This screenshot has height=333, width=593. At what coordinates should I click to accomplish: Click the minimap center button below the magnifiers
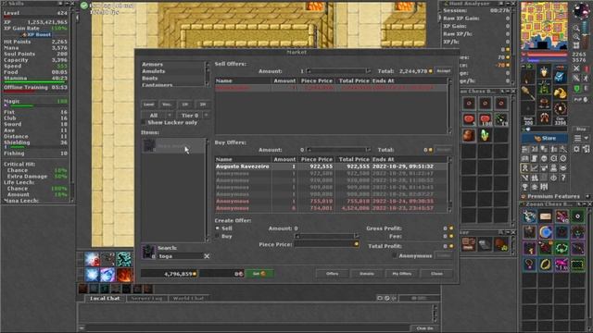coord(576,45)
